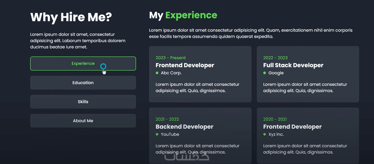Click the Frontend Developer title at Xyz Inc.
The width and height of the screenshot is (374, 164).
[x=292, y=127]
